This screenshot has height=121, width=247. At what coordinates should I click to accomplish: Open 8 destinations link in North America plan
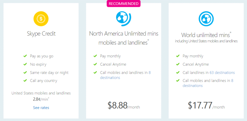(x=125, y=75)
